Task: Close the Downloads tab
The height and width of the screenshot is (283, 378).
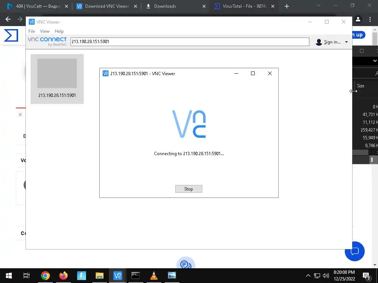Action: pyautogui.click(x=204, y=7)
